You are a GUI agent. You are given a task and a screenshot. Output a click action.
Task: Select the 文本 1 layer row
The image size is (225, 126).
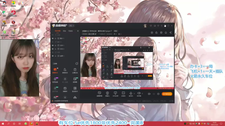tap(65, 45)
